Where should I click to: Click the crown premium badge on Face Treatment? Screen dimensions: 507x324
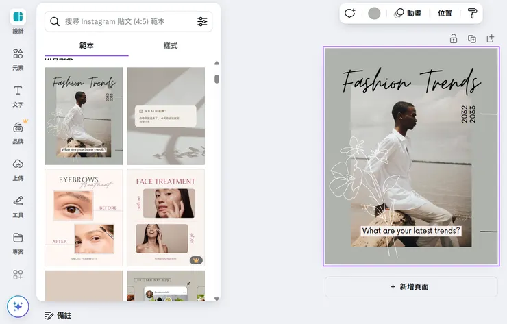pyautogui.click(x=196, y=260)
